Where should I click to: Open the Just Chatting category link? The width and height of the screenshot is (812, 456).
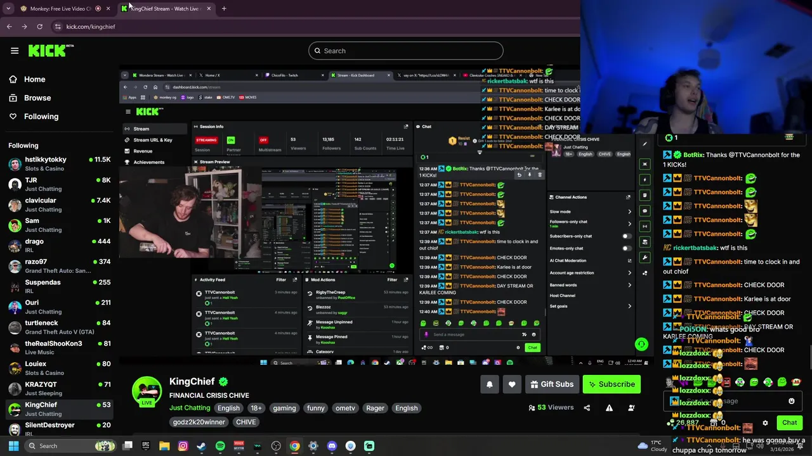[x=189, y=408]
